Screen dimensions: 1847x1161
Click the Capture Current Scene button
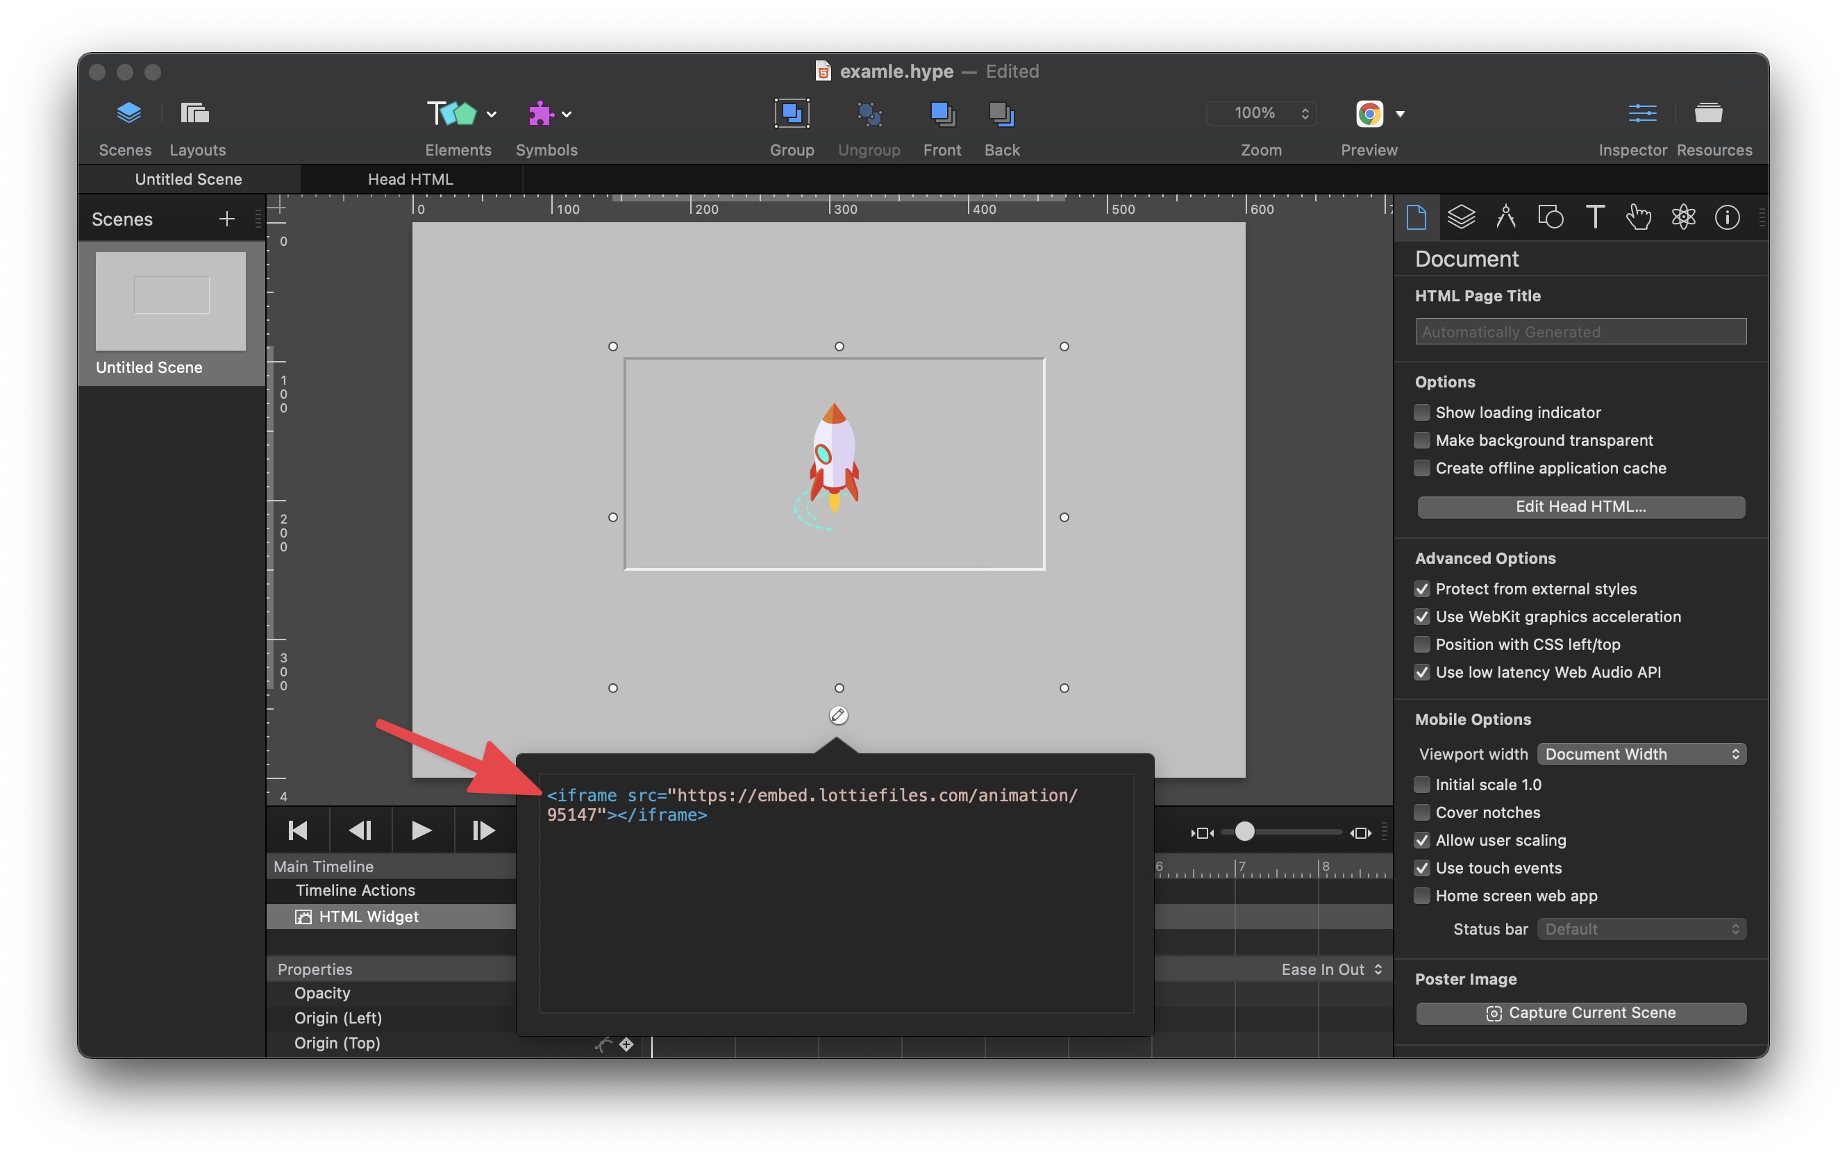[x=1581, y=1013]
